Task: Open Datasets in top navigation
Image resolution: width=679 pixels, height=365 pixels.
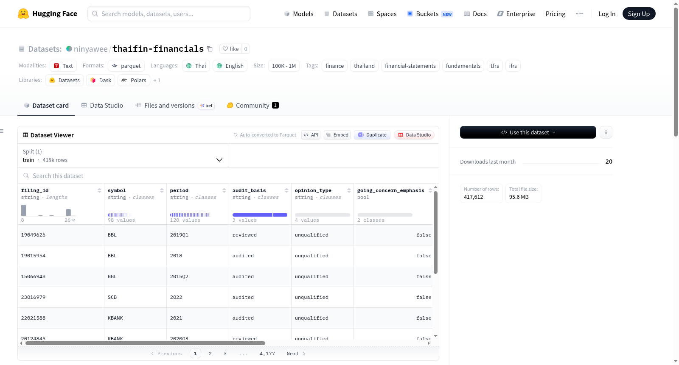Action: (341, 14)
